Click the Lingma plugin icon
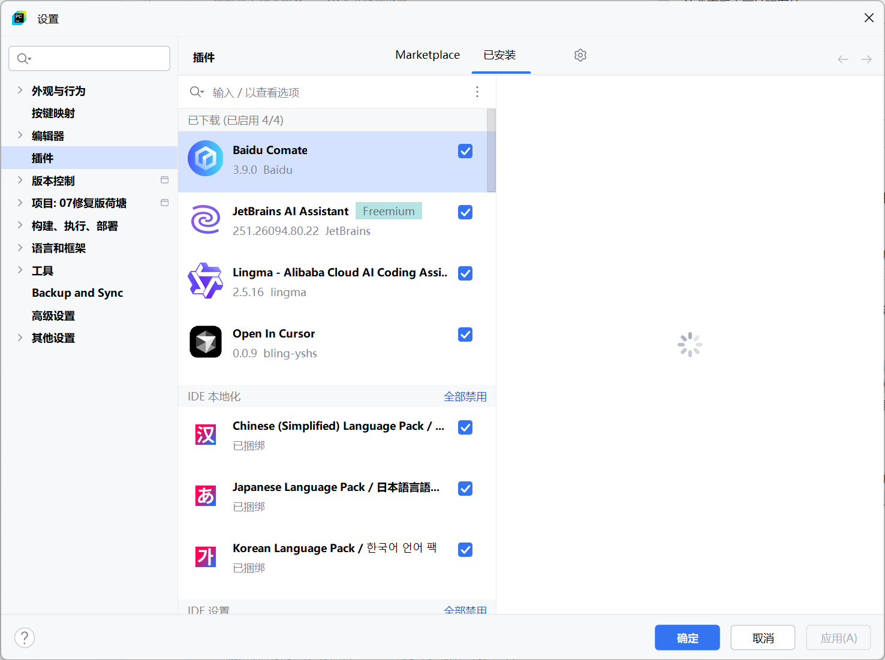This screenshot has height=660, width=885. (x=206, y=281)
